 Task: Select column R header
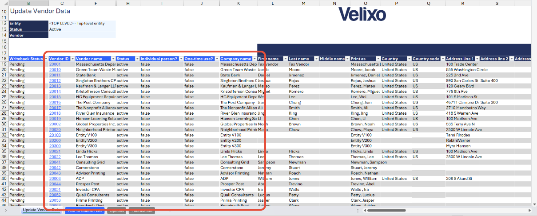(x=462, y=3)
